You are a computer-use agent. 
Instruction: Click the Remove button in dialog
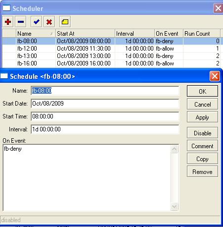202,171
